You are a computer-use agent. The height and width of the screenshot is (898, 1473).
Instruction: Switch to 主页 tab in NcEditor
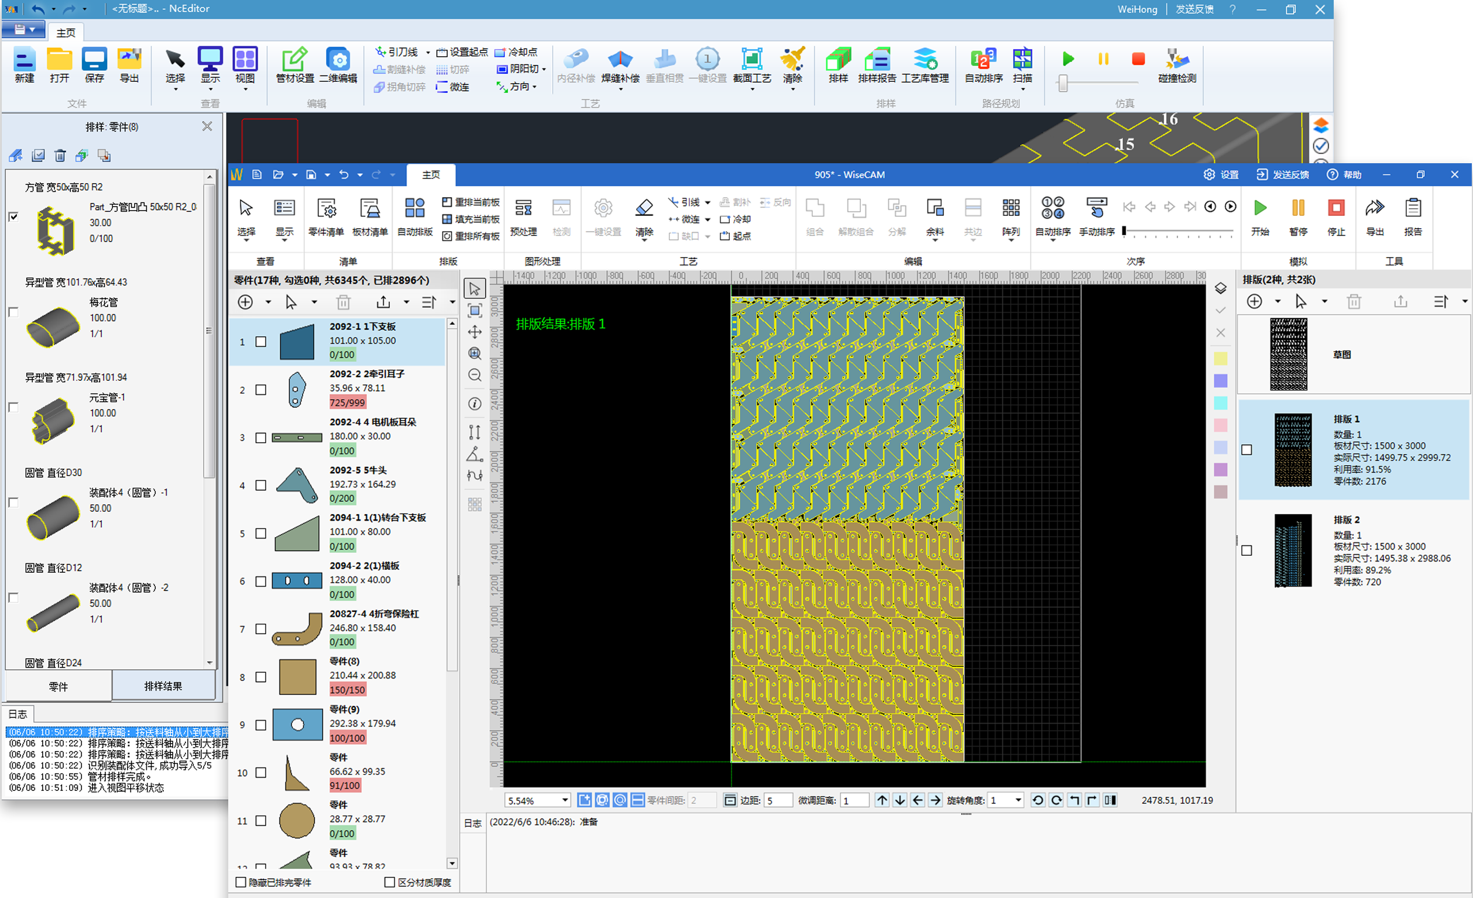point(66,33)
